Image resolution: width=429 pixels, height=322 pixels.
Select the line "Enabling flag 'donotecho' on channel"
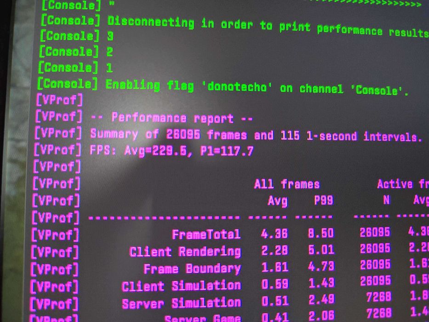point(224,86)
